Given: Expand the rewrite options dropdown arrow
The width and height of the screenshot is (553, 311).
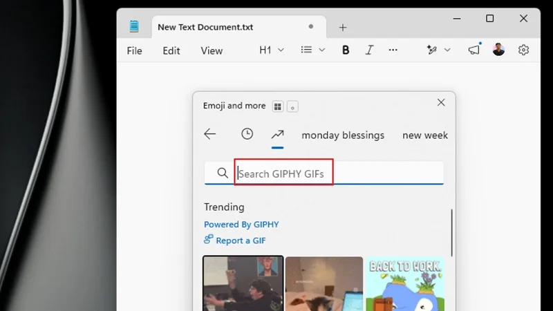Looking at the screenshot, I should (447, 50).
